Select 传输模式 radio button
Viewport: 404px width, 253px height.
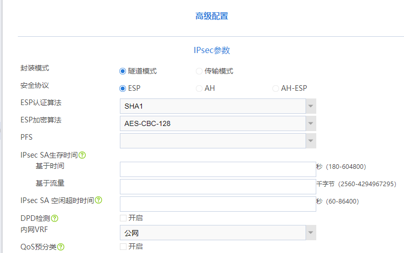pos(199,71)
